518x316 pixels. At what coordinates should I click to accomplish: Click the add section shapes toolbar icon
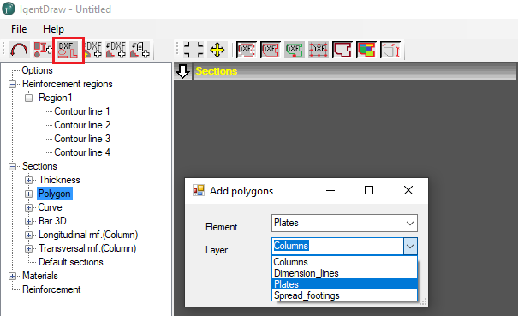43,50
